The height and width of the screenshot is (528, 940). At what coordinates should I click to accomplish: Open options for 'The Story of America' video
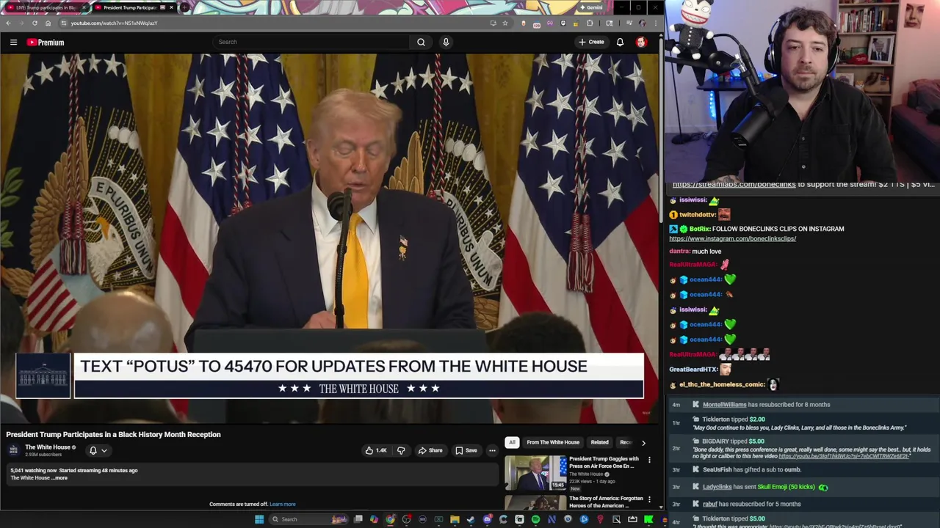[x=649, y=499]
